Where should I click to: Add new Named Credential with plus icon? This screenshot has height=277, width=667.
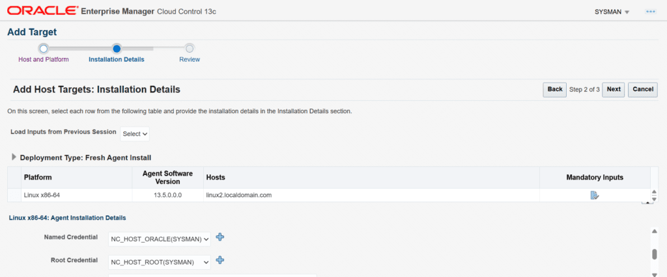(220, 237)
